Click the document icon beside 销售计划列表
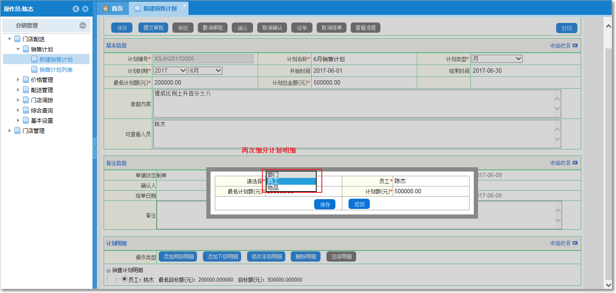Image resolution: width=616 pixels, height=293 pixels. 35,69
